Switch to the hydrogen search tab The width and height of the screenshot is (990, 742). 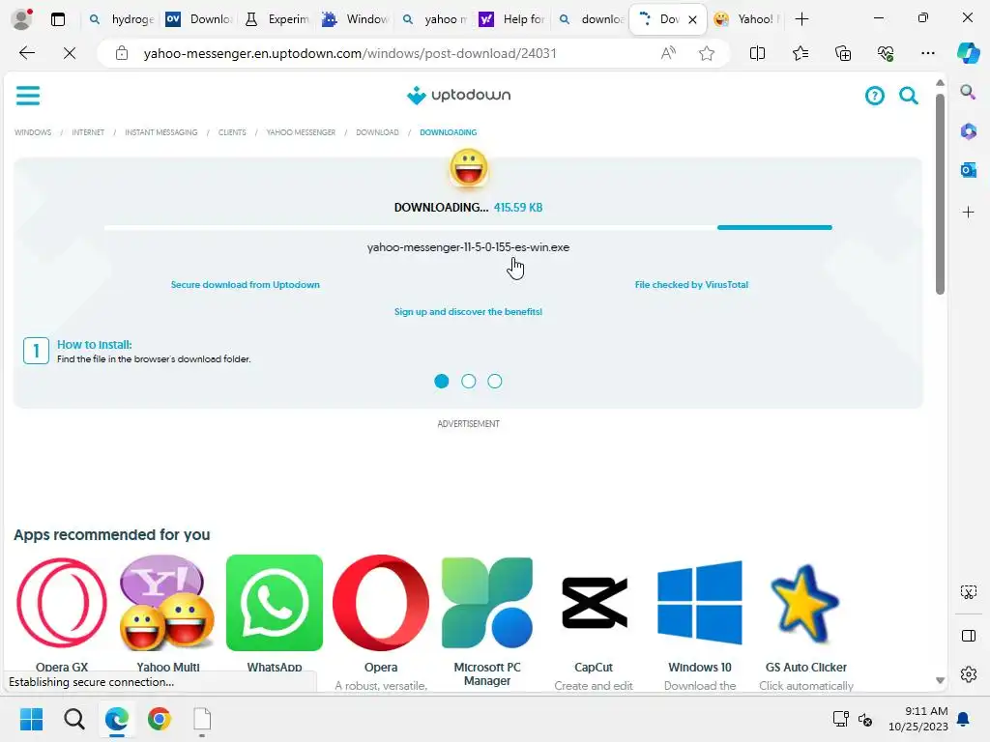point(121,19)
